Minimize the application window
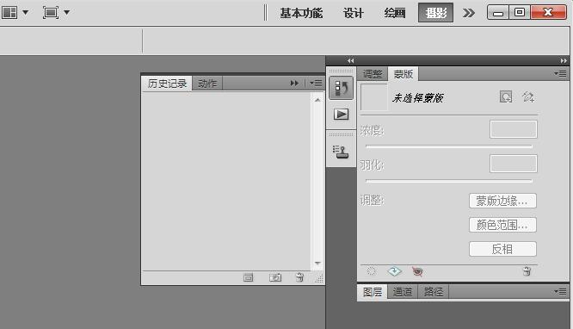 coord(498,13)
